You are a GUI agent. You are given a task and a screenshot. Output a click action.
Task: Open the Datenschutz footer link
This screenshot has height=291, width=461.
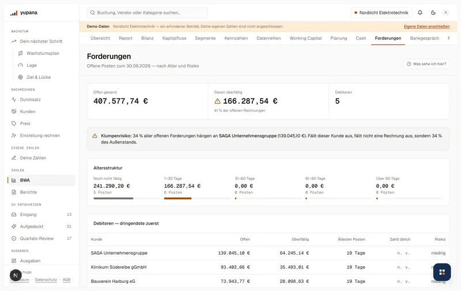46,280
